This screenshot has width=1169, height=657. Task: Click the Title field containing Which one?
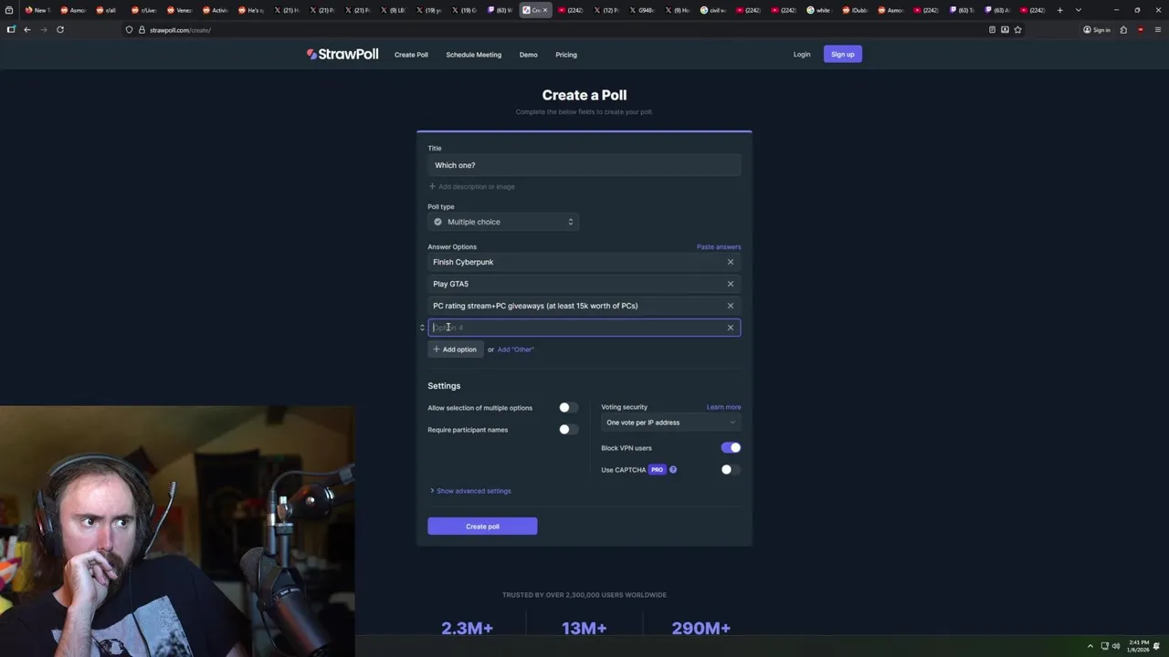(584, 165)
